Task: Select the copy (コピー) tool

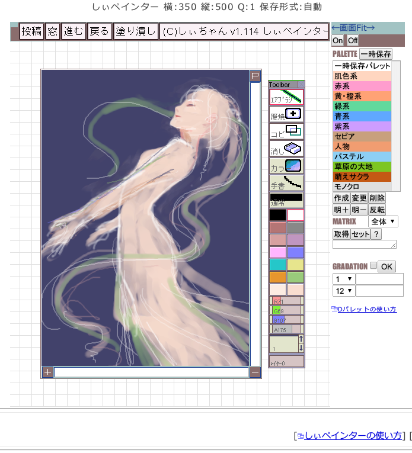Action: click(286, 131)
